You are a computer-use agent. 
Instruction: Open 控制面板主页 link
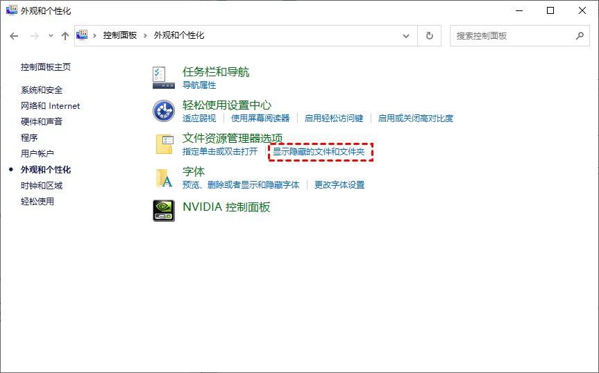point(46,67)
